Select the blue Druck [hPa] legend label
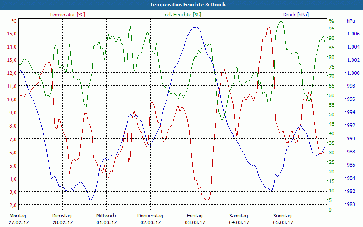The image size is (363, 227). click(x=295, y=15)
